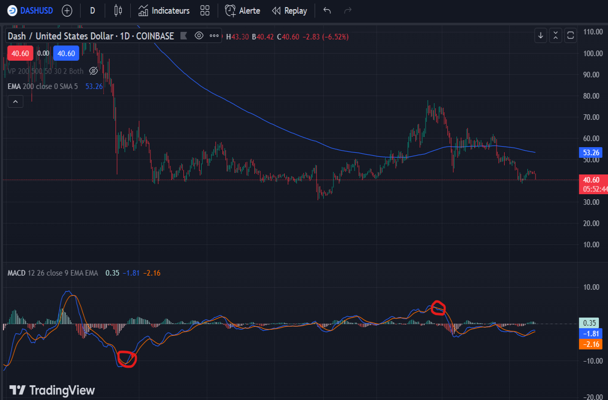This screenshot has width=608, height=400.
Task: Open the candlestick chart type menu
Action: tap(118, 11)
